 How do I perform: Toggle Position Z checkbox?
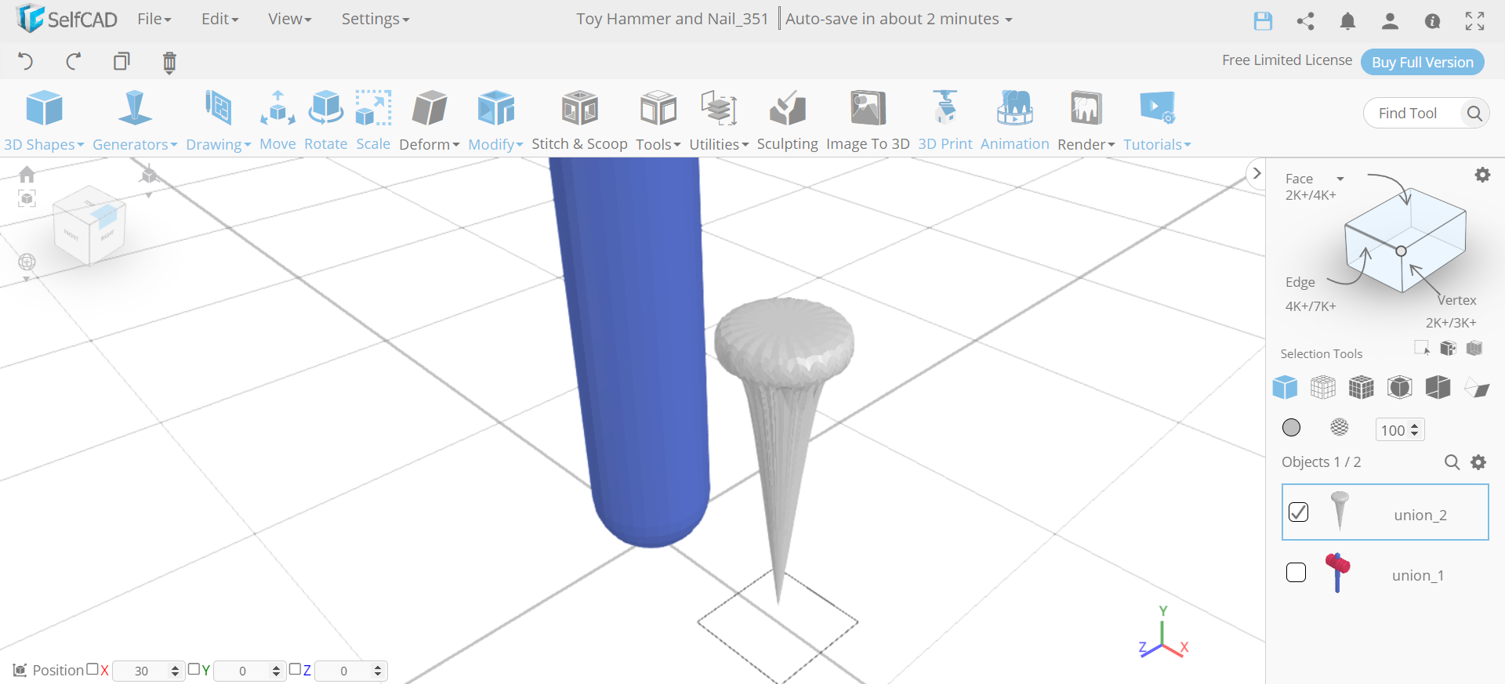pos(295,669)
